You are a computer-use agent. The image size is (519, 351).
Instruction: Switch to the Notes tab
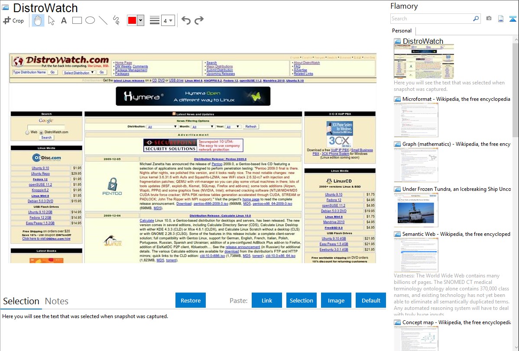pyautogui.click(x=57, y=301)
